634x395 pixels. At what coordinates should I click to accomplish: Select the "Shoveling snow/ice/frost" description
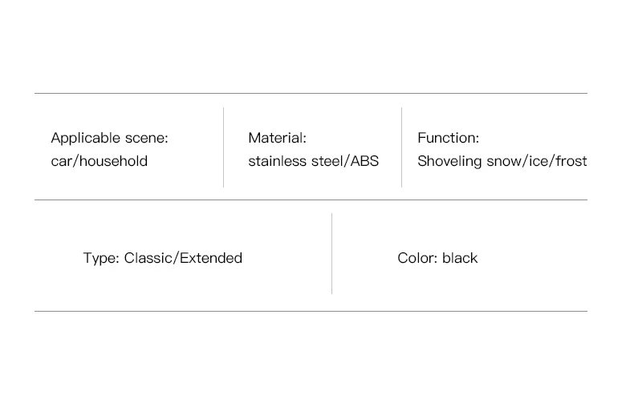tap(502, 161)
